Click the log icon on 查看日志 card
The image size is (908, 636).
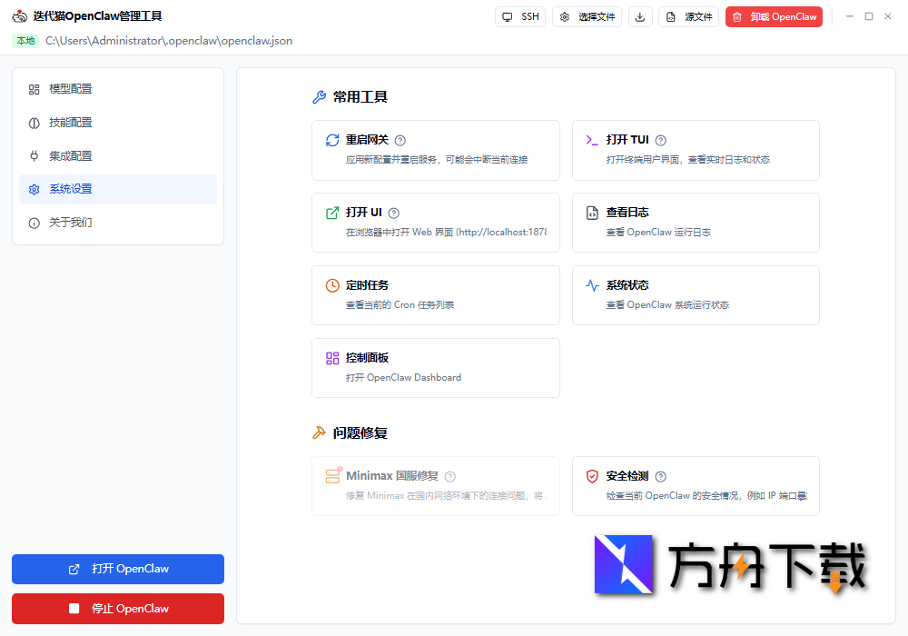[x=591, y=213]
